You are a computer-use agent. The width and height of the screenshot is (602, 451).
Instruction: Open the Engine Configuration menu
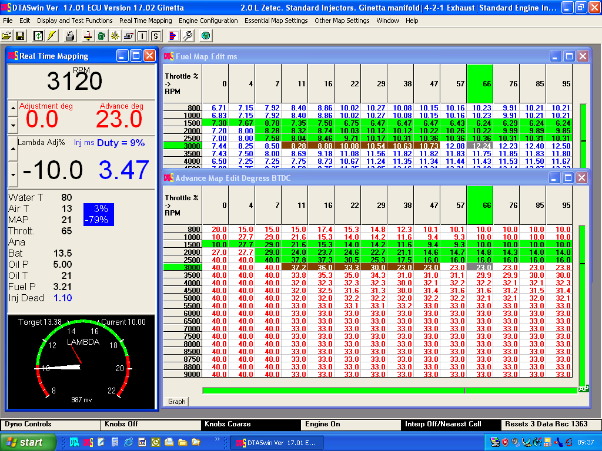coord(208,21)
